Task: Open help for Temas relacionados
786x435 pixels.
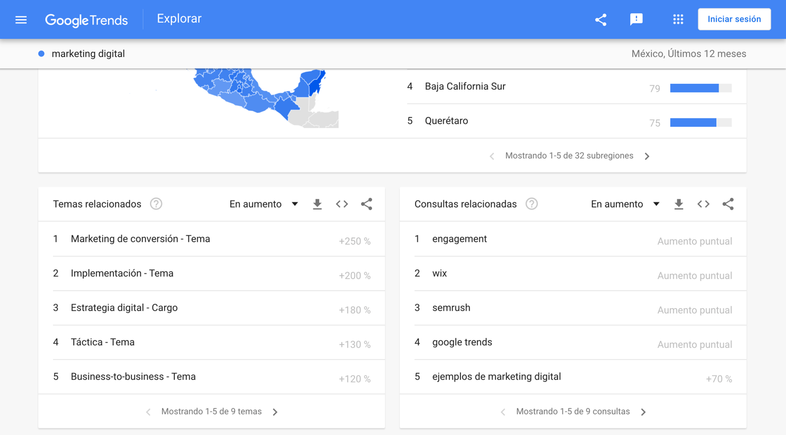Action: tap(156, 204)
